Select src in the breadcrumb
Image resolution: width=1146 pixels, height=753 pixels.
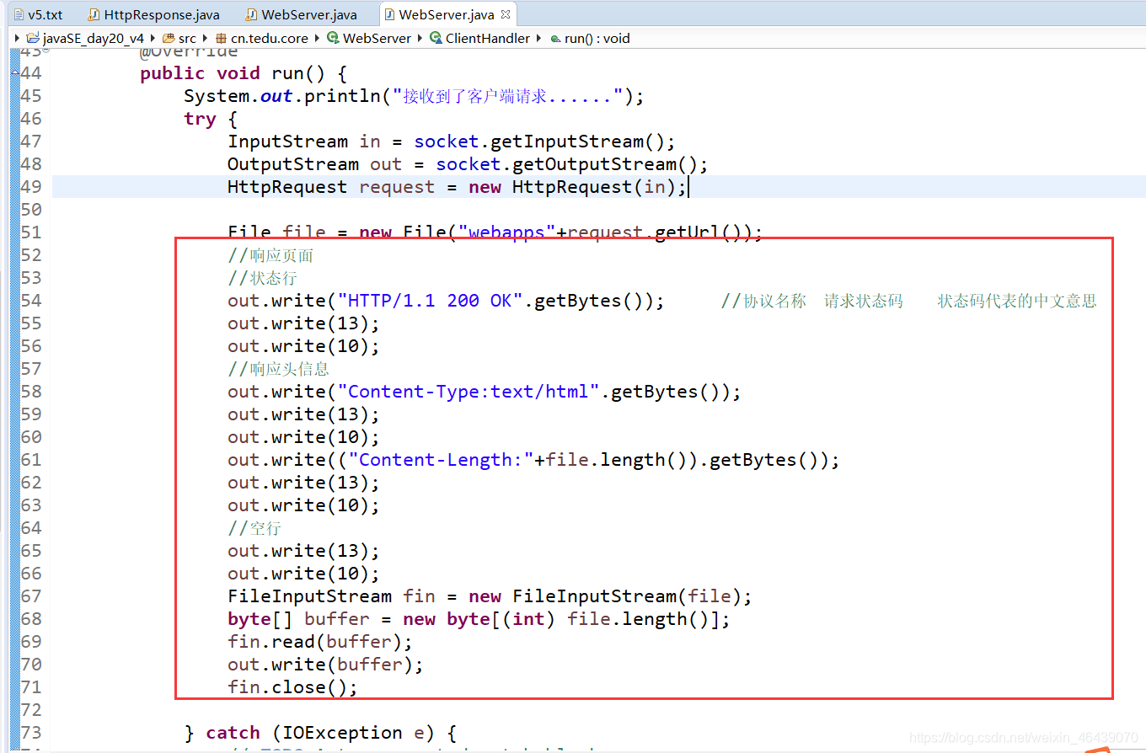point(187,38)
